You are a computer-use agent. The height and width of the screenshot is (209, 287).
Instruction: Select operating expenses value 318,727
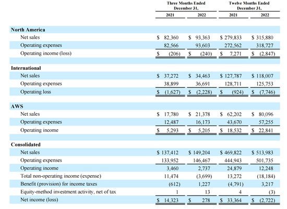[265, 45]
